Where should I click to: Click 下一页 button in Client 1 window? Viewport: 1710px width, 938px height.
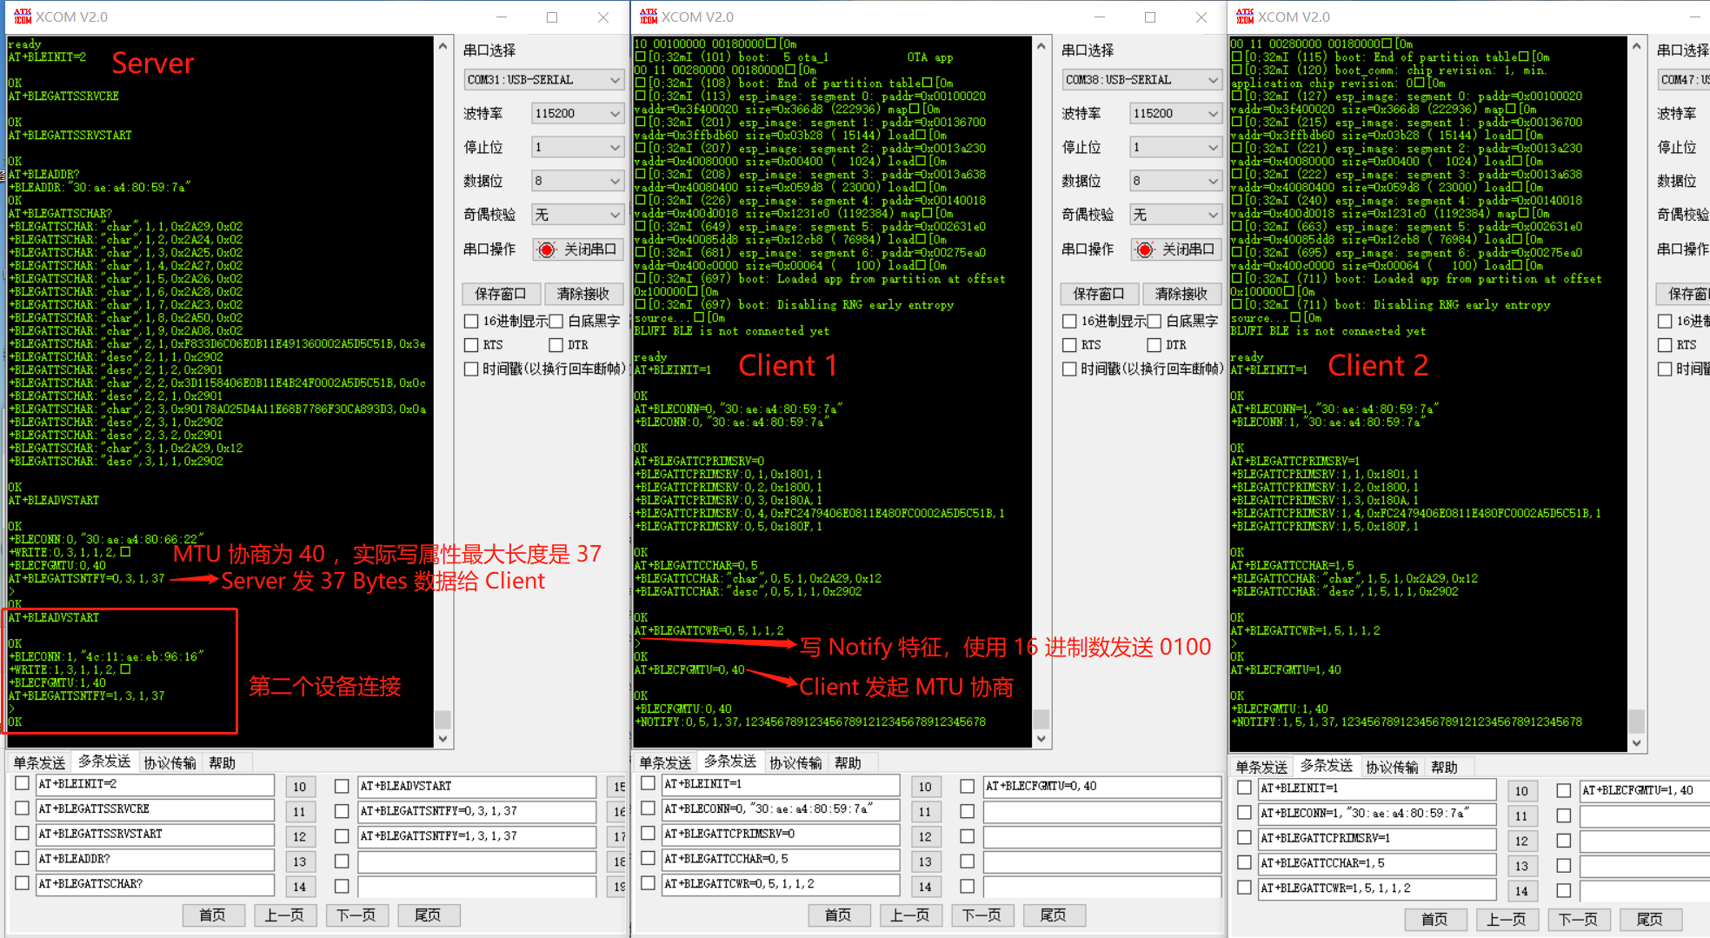[x=981, y=915]
